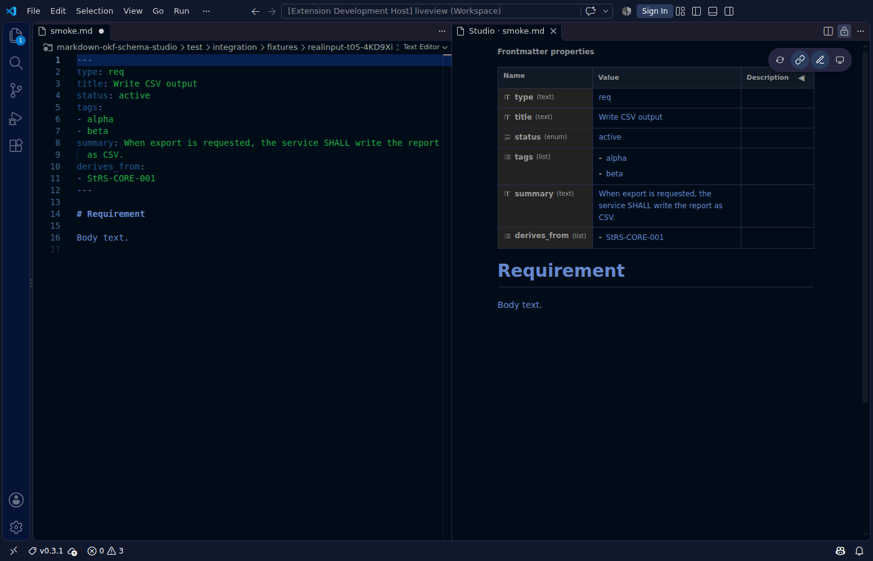Click the v0.3.1 tag in status bar
Screen dimensions: 873x561
tap(46, 551)
